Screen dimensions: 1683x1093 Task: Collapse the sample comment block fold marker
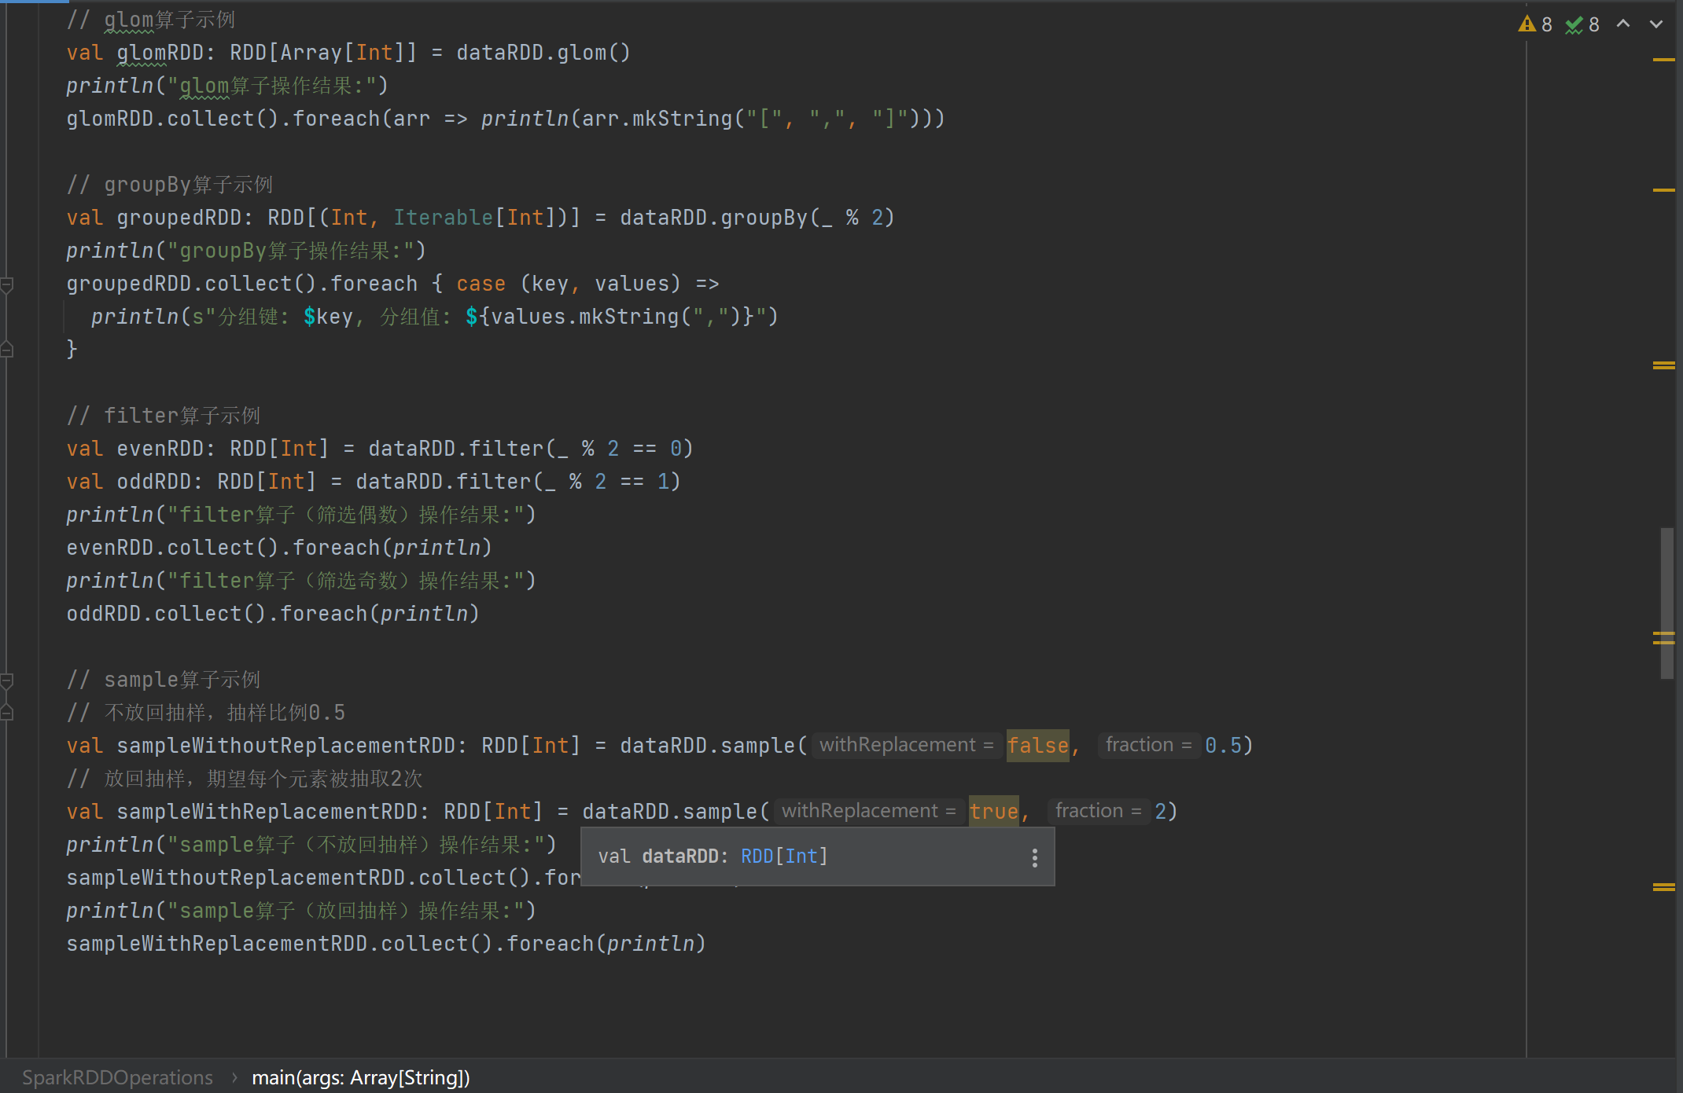click(x=7, y=680)
